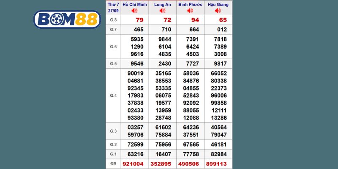Play audio for Hồ Chí Minh results
The height and width of the screenshot is (169, 338).
(134, 11)
